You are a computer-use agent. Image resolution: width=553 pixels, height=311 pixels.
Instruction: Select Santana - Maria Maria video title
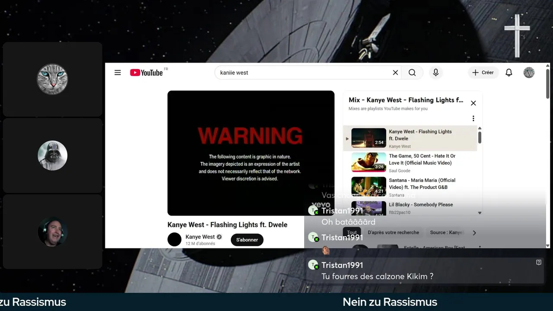(x=422, y=184)
